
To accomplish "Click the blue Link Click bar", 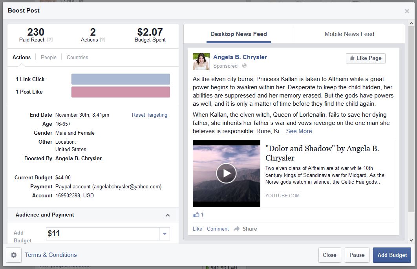I will coord(121,79).
